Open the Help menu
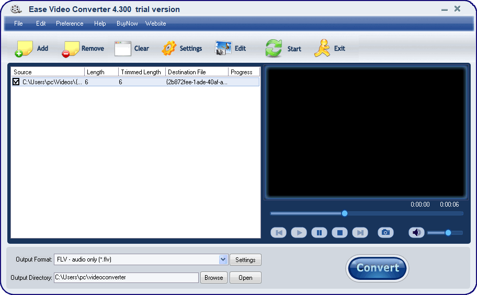This screenshot has width=477, height=295. (100, 24)
